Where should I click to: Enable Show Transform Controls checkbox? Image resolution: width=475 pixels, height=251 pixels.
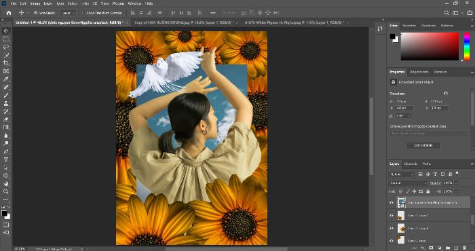pos(84,13)
